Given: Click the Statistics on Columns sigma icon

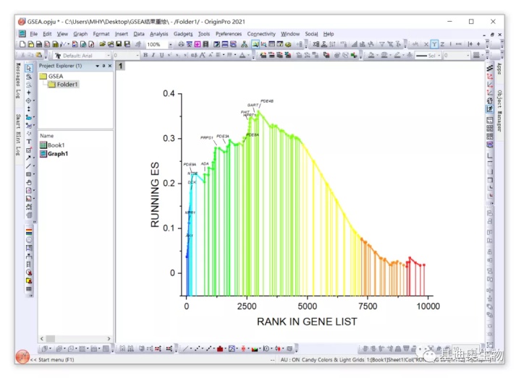Looking at the screenshot, I should pyautogui.click(x=316, y=44).
